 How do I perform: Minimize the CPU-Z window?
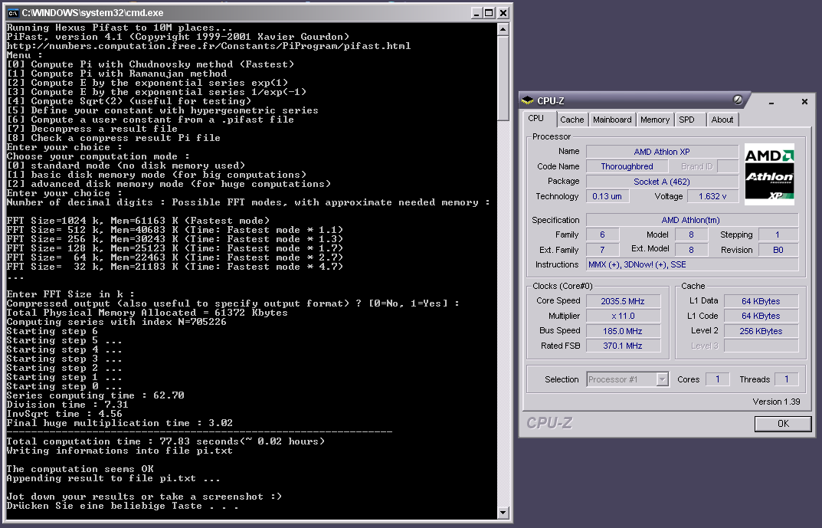click(771, 101)
